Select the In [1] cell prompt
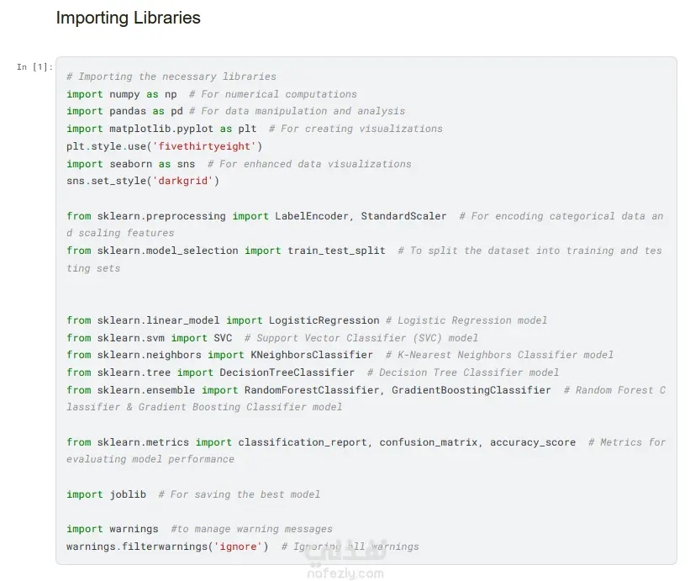 coord(34,67)
